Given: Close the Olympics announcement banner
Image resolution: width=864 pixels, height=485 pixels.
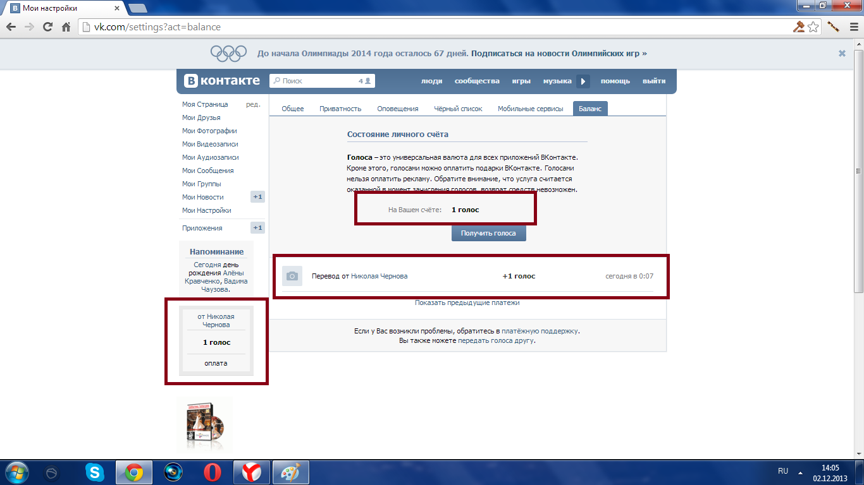Looking at the screenshot, I should click(x=842, y=54).
